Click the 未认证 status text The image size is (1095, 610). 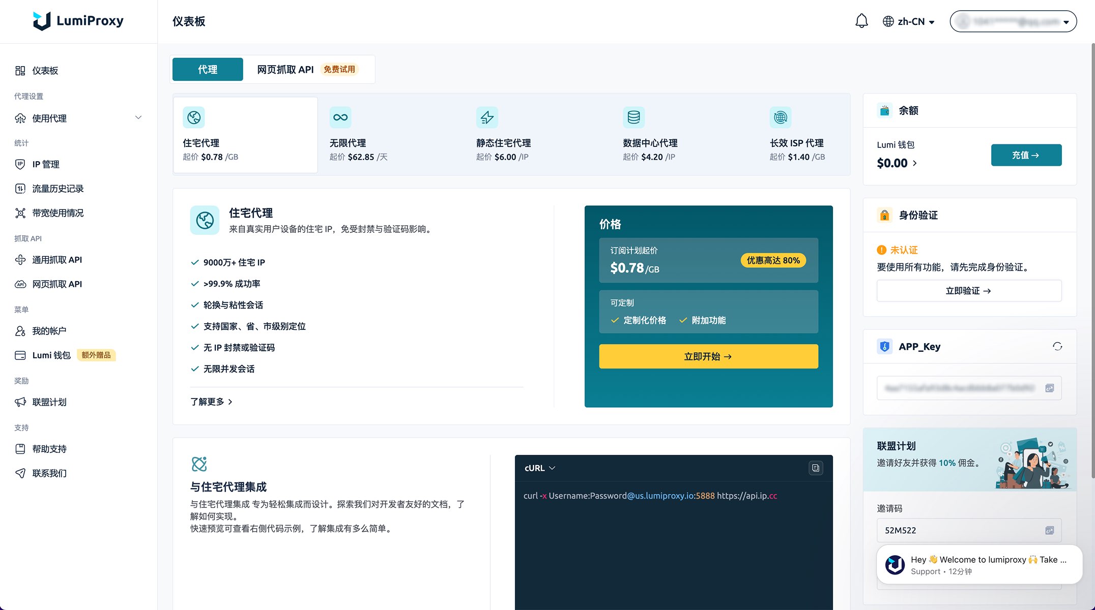pos(904,250)
